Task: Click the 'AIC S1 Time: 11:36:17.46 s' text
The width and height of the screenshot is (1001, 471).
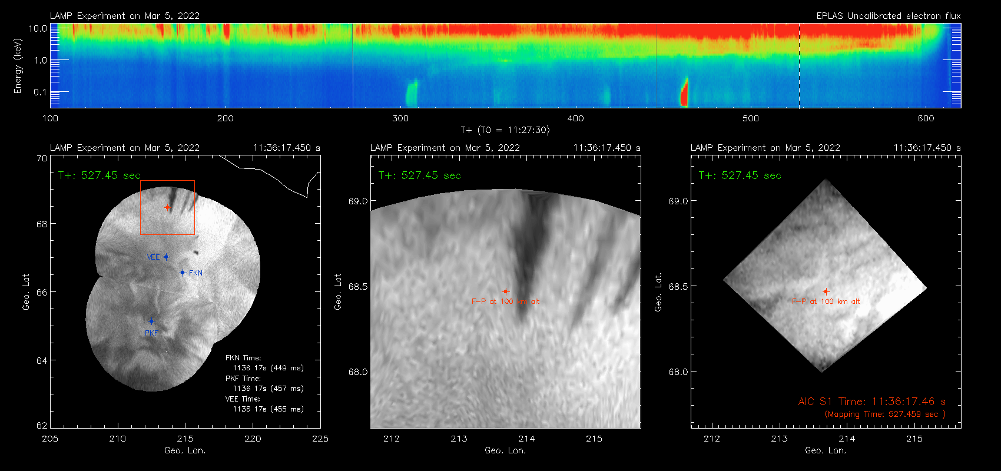Action: click(872, 402)
